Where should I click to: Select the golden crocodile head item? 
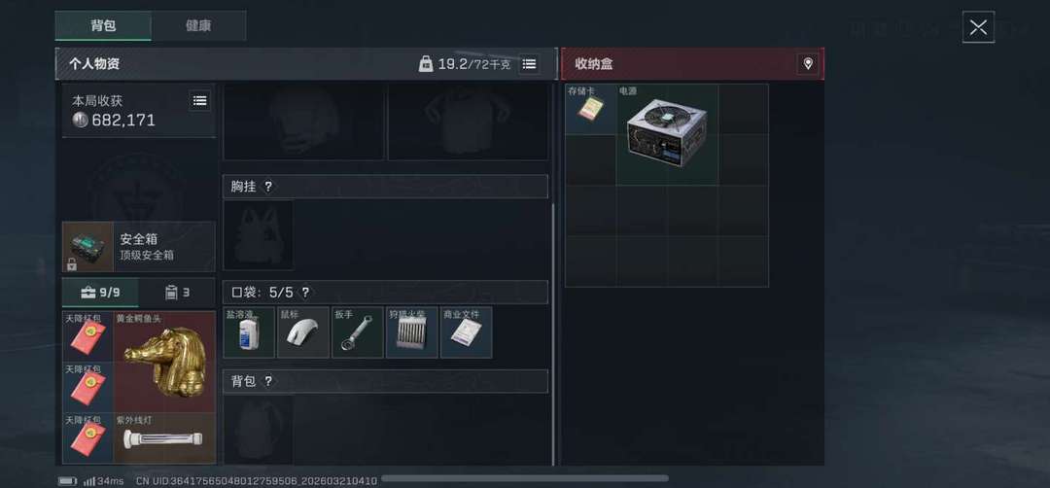(164, 363)
